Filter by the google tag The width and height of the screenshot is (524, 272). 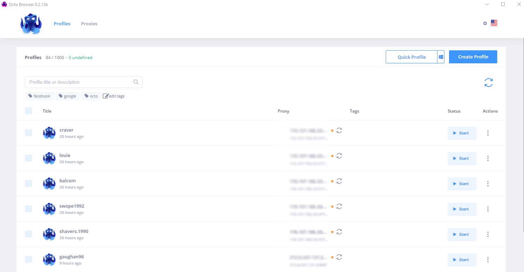(x=67, y=96)
